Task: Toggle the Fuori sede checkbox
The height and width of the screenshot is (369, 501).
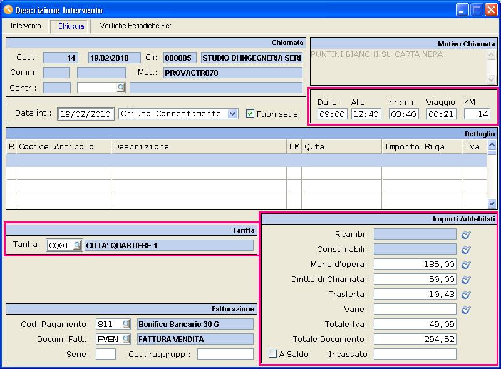Action: 250,114
